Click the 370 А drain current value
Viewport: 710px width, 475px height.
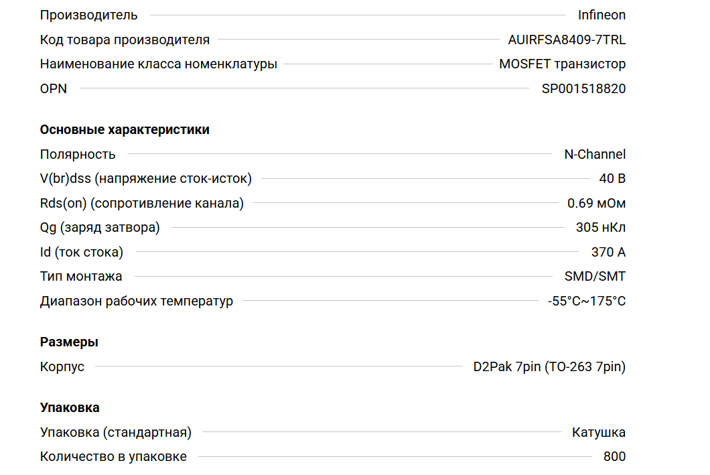pyautogui.click(x=608, y=252)
